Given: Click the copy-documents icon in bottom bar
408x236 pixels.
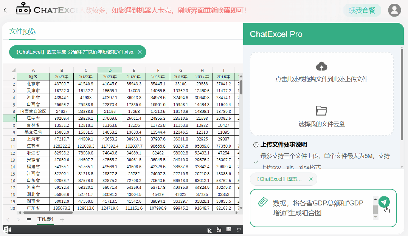Looking at the screenshot, I should tap(210, 230).
